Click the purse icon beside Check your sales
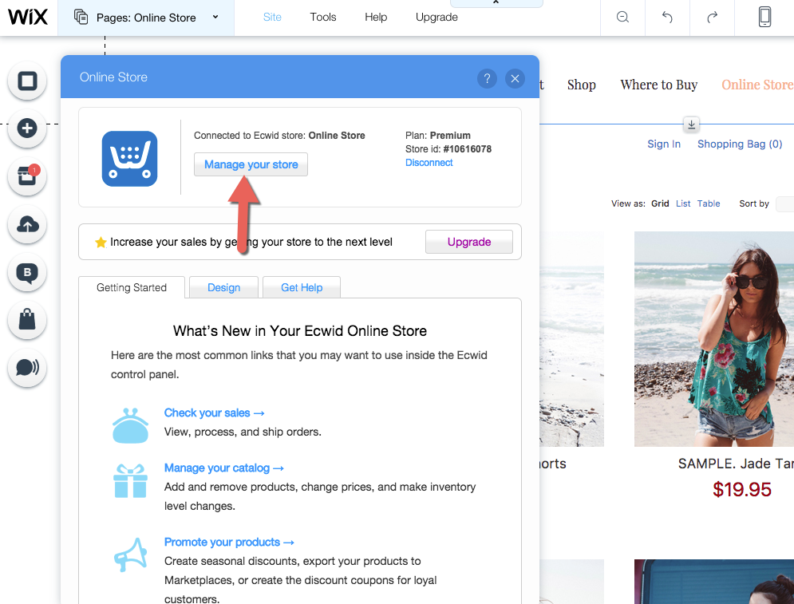Image resolution: width=794 pixels, height=604 pixels. point(130,426)
